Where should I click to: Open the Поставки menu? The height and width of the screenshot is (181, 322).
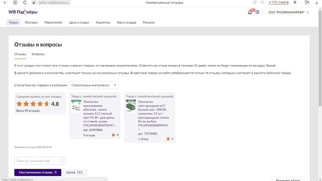click(31, 22)
